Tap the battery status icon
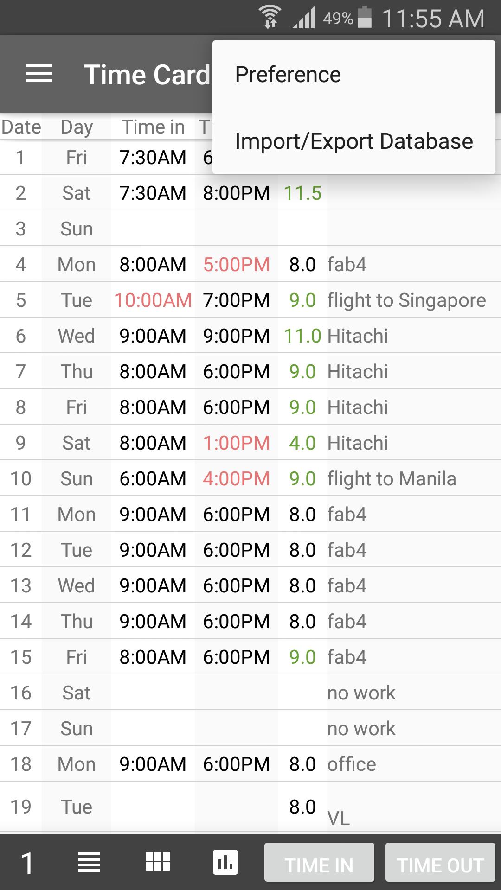Viewport: 501px width, 890px height. click(365, 18)
